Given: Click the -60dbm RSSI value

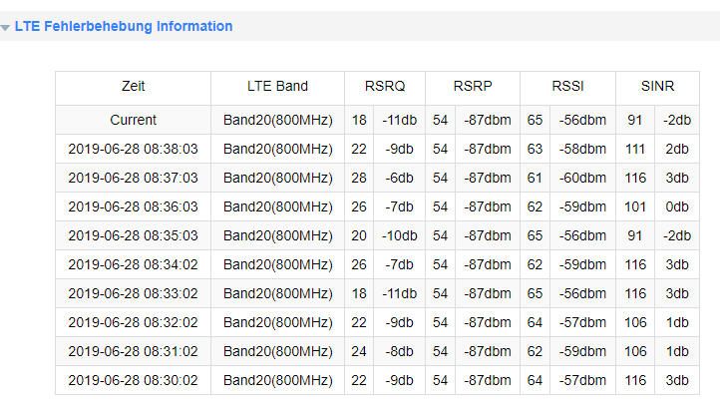Looking at the screenshot, I should click(582, 178).
